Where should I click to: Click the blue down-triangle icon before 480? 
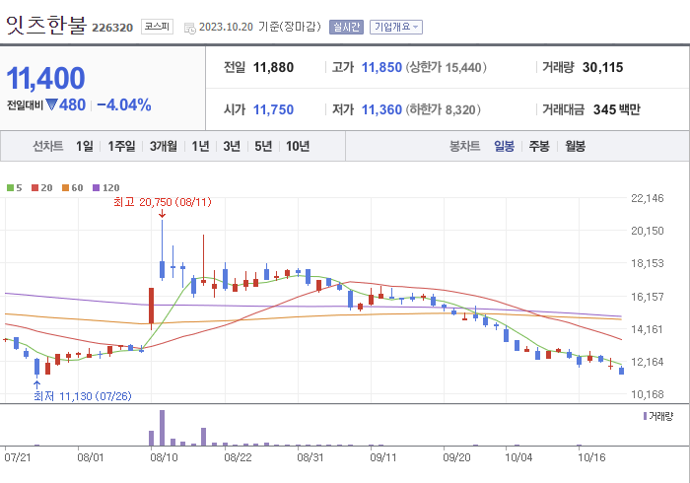51,105
